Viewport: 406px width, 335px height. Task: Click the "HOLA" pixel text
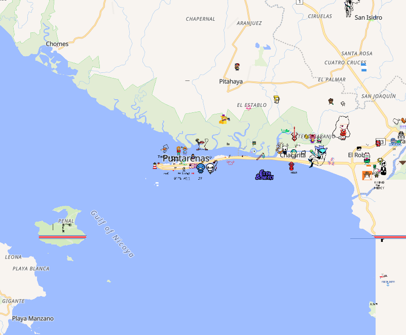coord(294,173)
